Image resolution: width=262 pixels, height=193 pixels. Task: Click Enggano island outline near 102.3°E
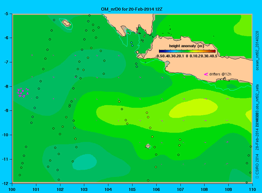tap(66, 23)
